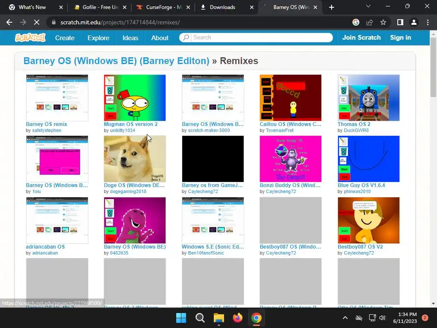Close the Gofile tab

[x=125, y=7]
